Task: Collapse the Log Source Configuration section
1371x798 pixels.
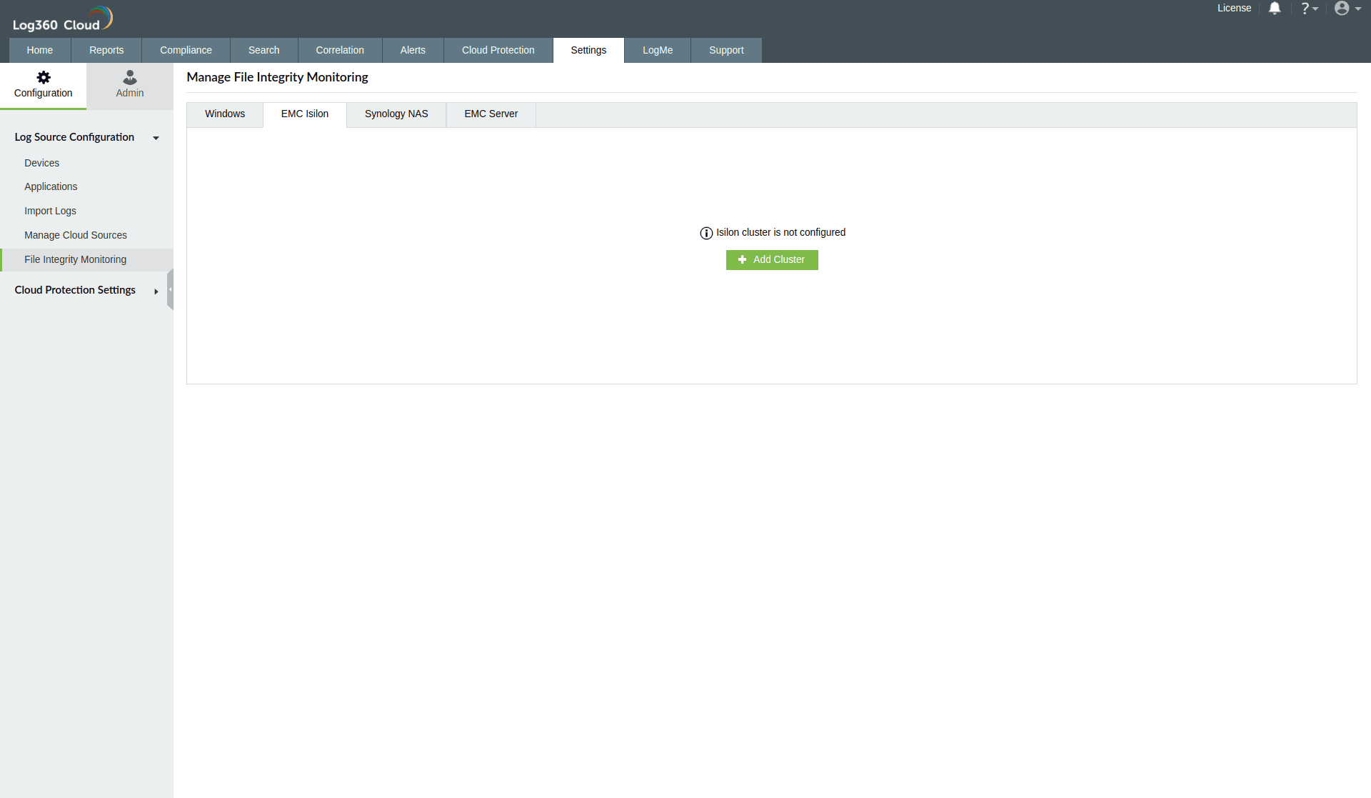Action: (x=156, y=138)
